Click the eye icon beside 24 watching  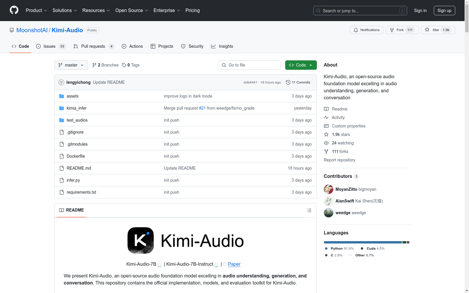click(x=326, y=143)
